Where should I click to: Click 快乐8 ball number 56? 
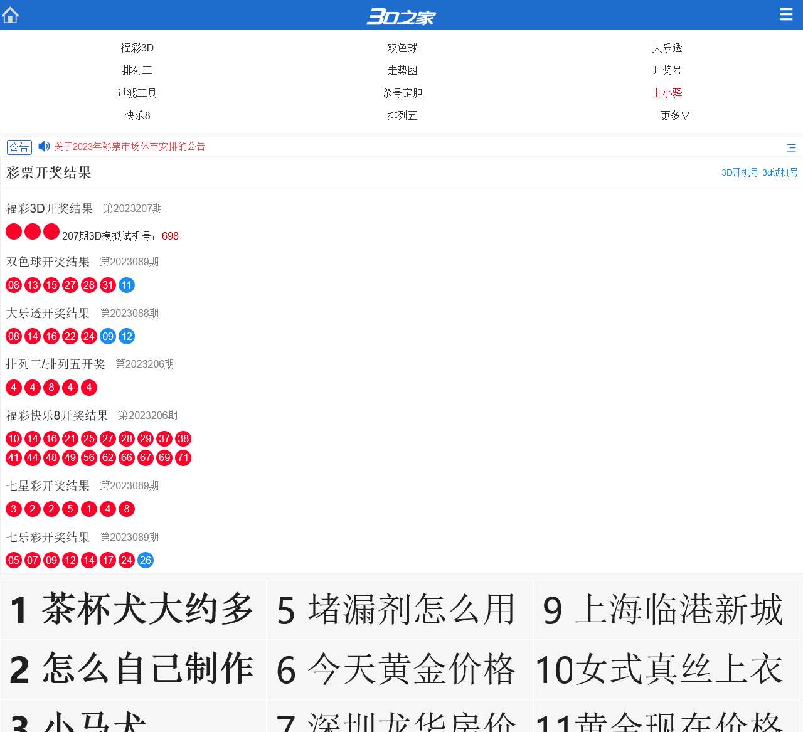[89, 458]
